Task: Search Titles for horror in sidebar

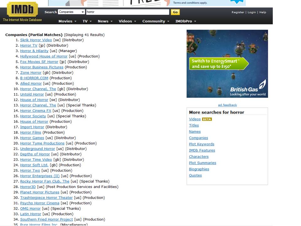Action: click(194, 125)
